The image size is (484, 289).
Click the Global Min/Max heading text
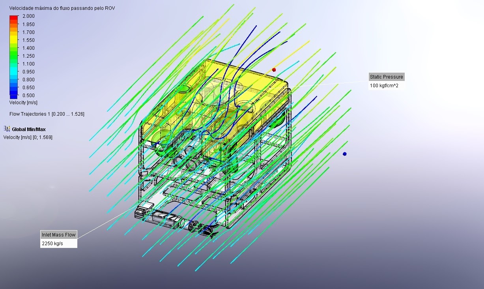tap(28, 129)
